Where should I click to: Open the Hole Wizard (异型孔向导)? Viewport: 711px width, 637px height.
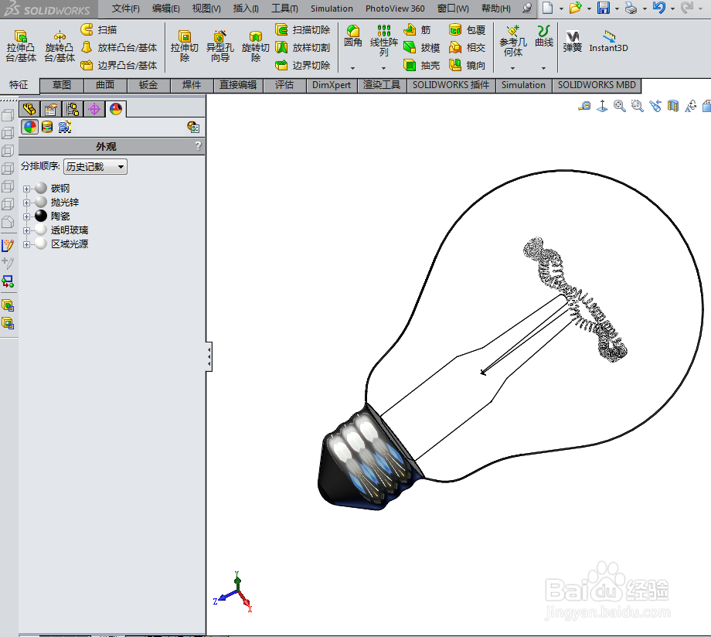(x=220, y=46)
